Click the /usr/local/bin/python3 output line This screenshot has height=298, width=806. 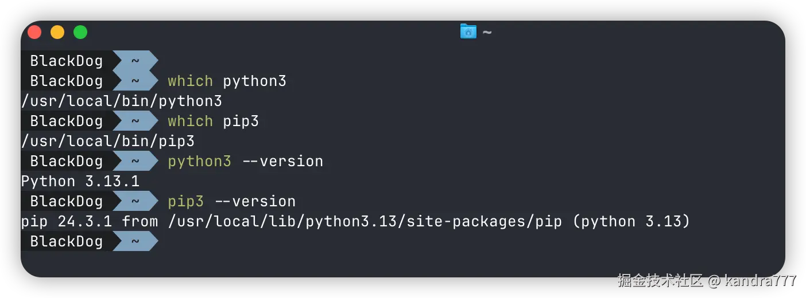121,101
